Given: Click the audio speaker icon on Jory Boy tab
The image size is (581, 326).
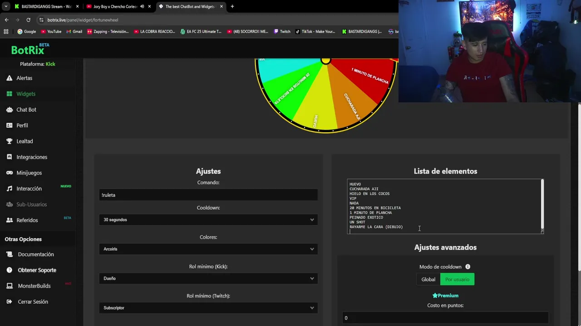Looking at the screenshot, I should click(x=142, y=6).
